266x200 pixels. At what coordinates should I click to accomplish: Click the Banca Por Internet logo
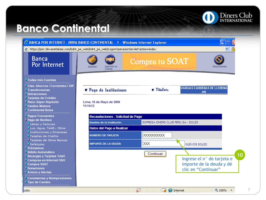click(49, 63)
